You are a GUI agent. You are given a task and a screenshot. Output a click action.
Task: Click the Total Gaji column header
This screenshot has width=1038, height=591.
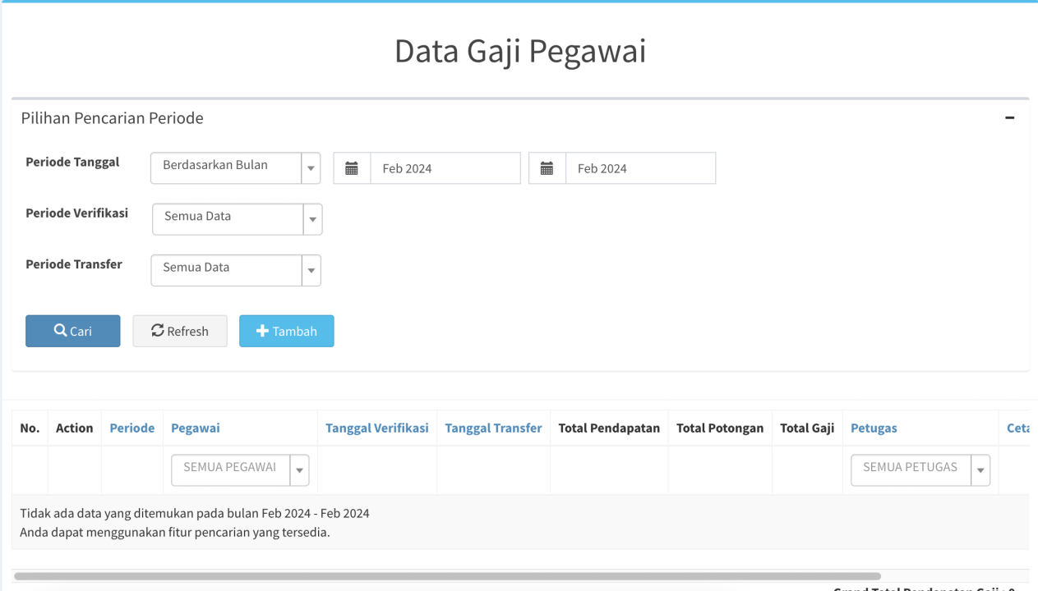tap(807, 428)
